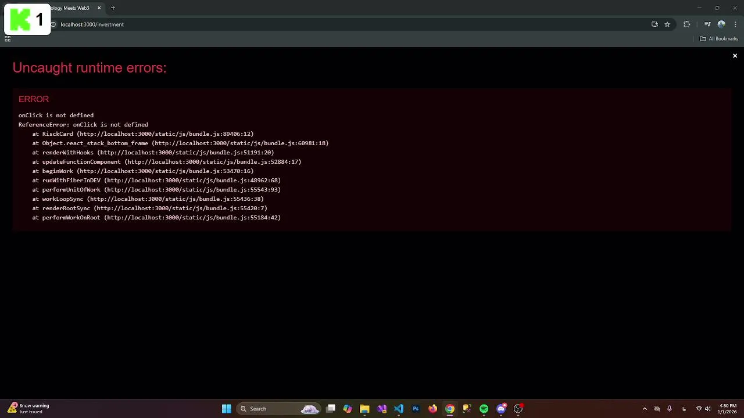
Task: Click the 'at renderWithHooks' stack line
Action: [x=153, y=152]
